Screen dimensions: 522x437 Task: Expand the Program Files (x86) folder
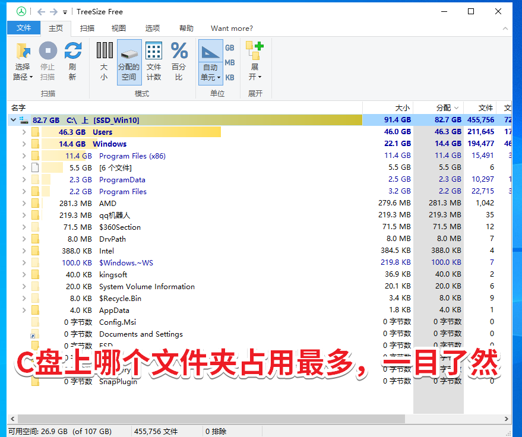pos(24,156)
